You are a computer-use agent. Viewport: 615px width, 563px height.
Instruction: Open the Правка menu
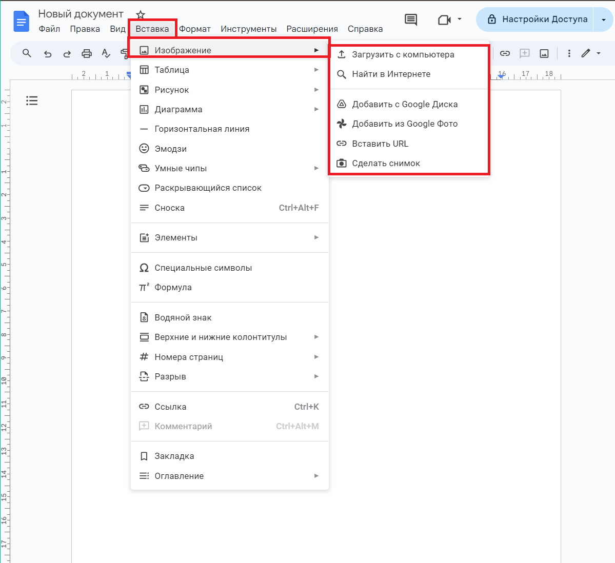pyautogui.click(x=85, y=29)
